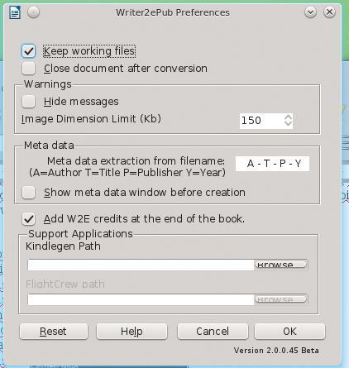Uncheck Keep working files

[x=28, y=51]
